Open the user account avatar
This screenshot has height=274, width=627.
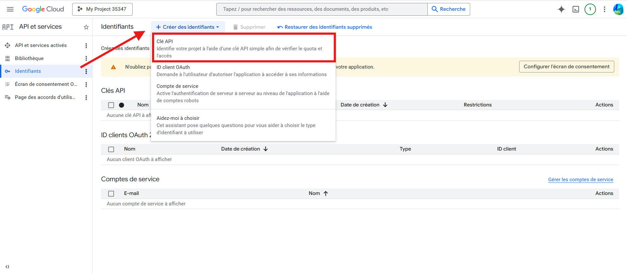click(x=618, y=9)
